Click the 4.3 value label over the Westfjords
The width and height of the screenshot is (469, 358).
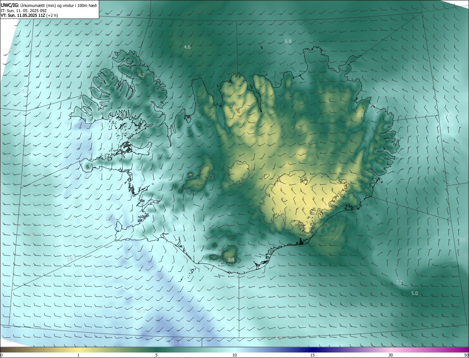point(141,75)
